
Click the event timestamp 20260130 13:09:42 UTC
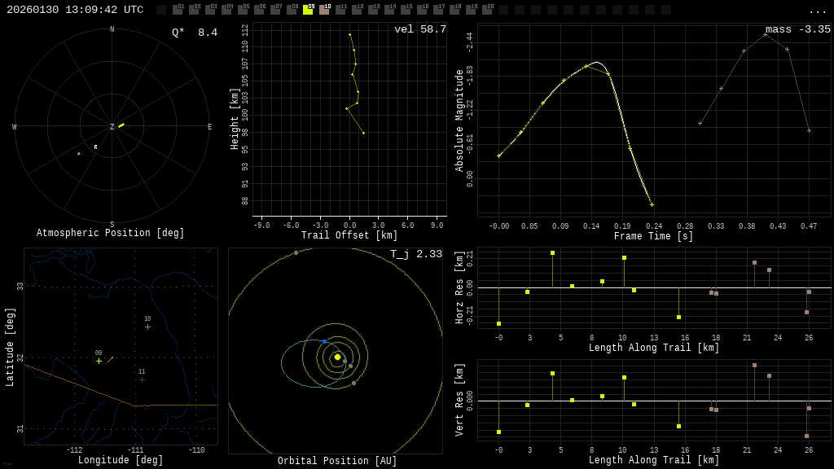75,10
